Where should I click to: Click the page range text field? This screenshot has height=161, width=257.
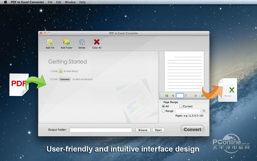[x=188, y=111]
